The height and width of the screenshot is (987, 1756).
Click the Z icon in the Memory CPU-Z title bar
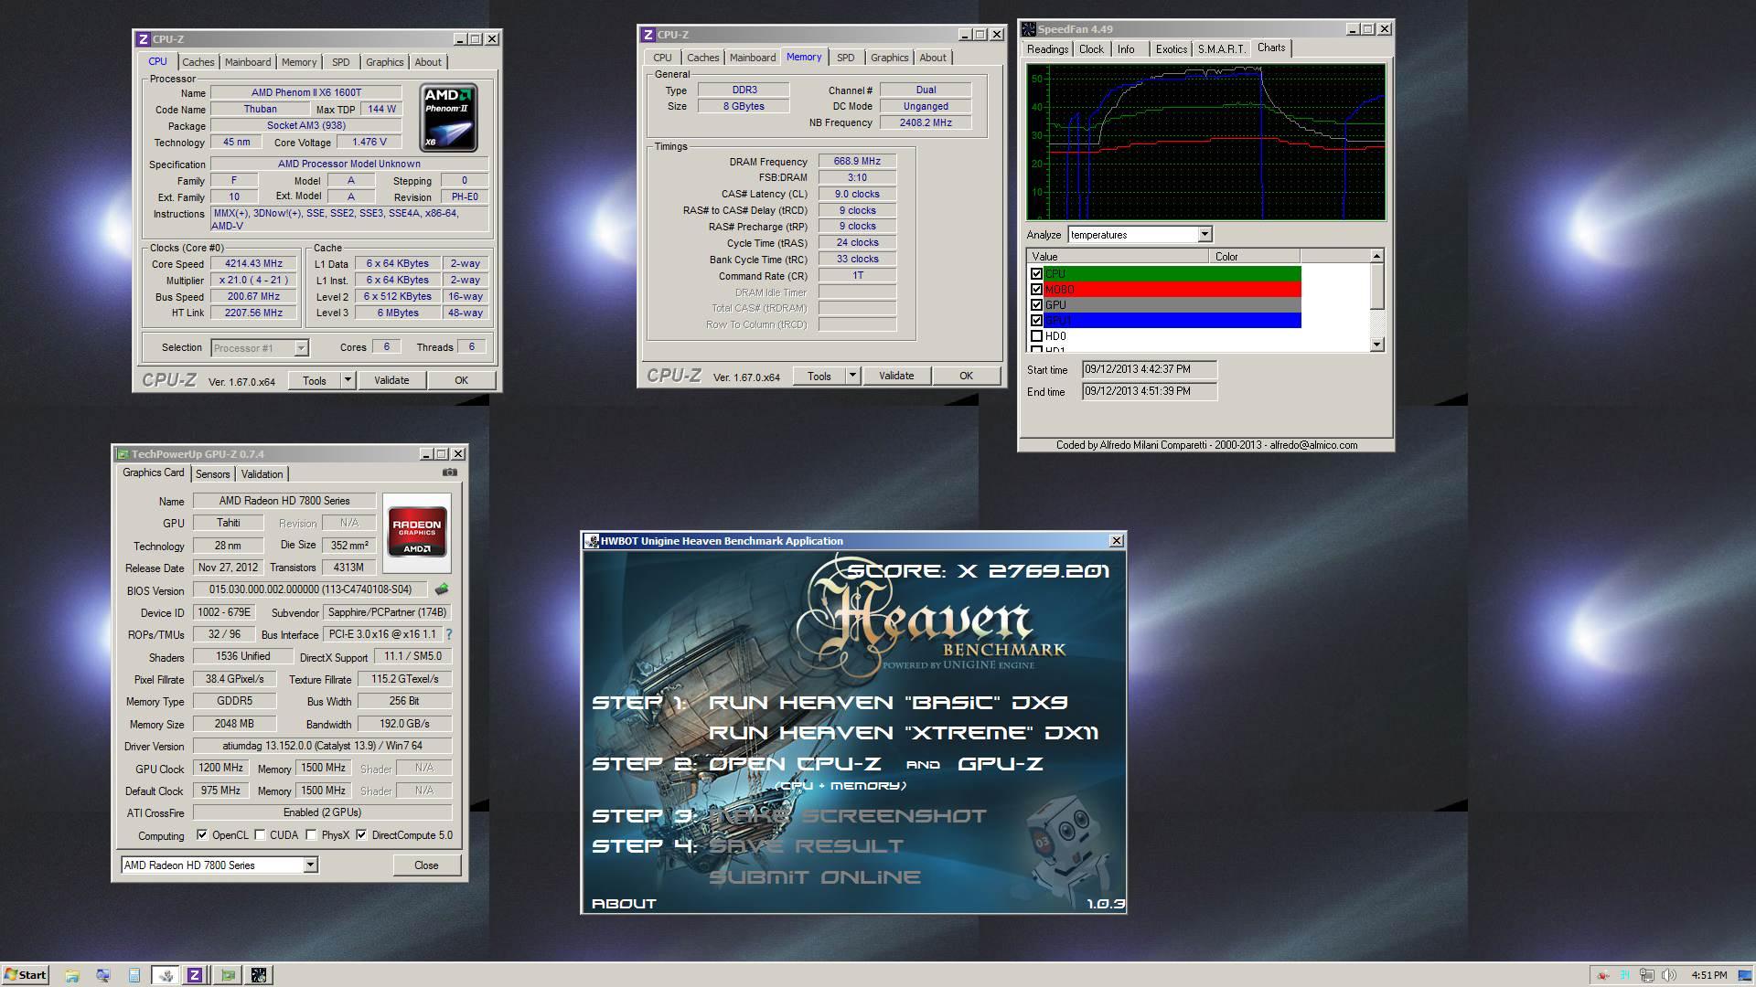(648, 35)
